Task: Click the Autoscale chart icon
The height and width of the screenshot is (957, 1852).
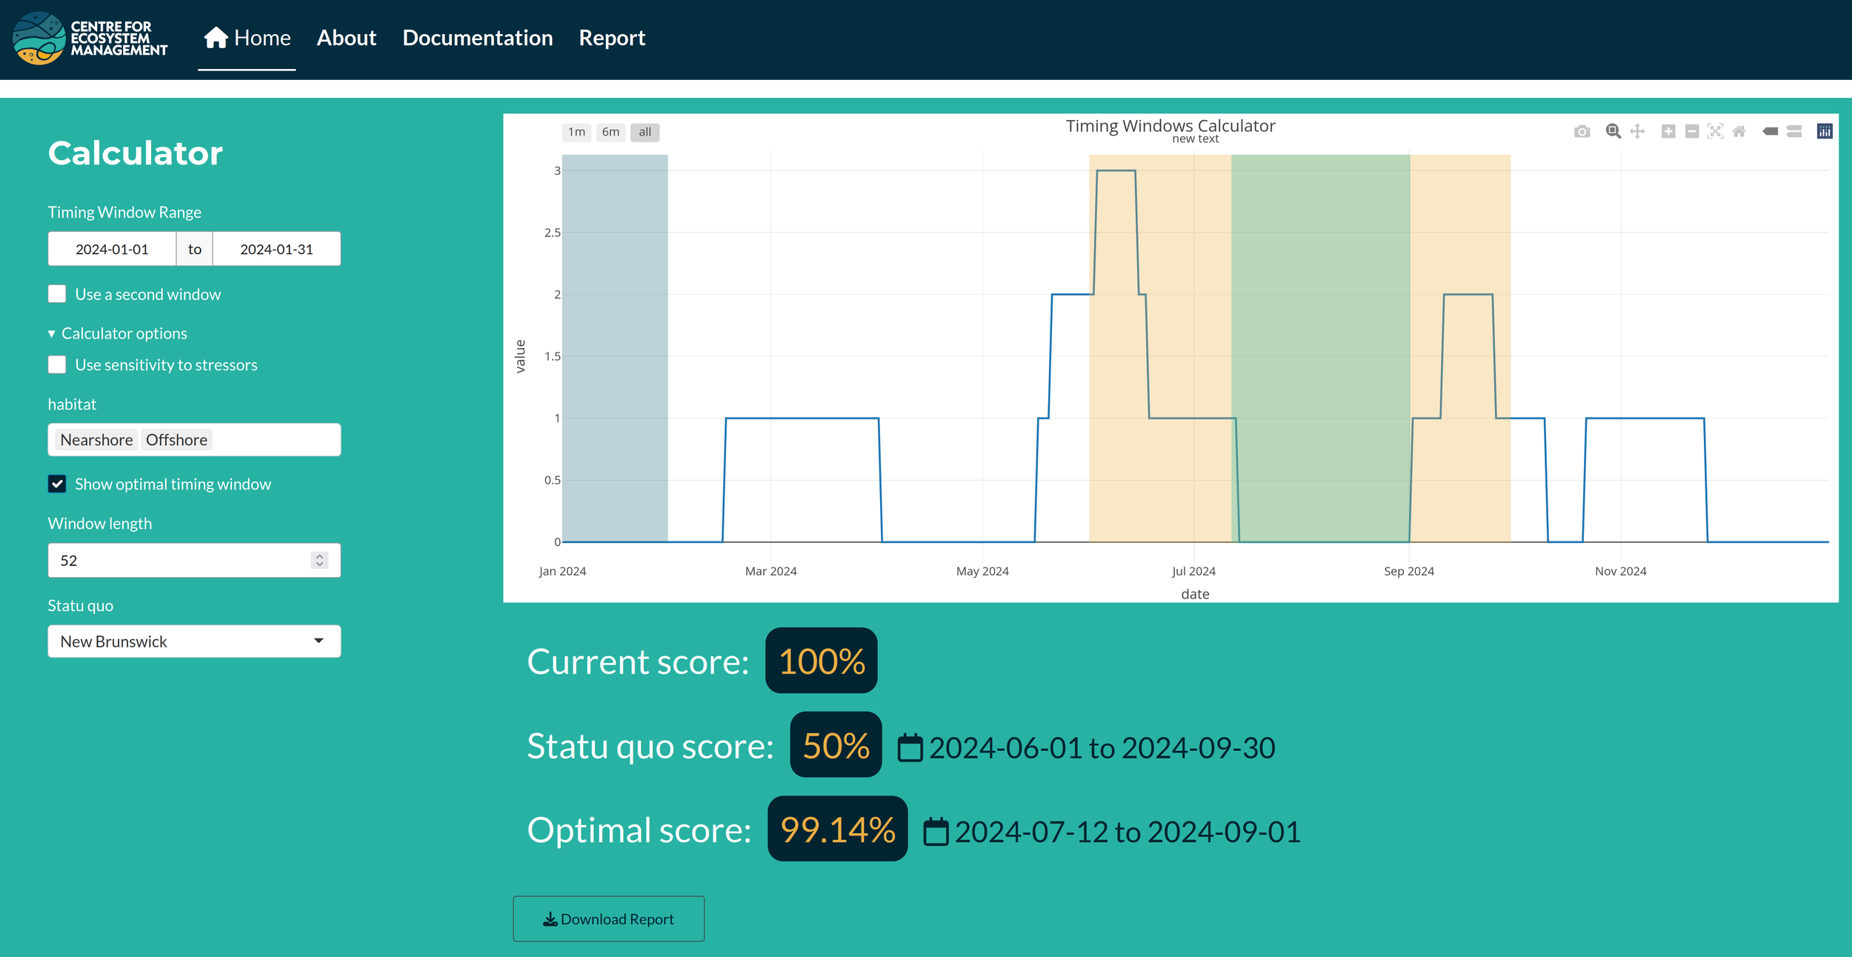Action: coord(1715,132)
